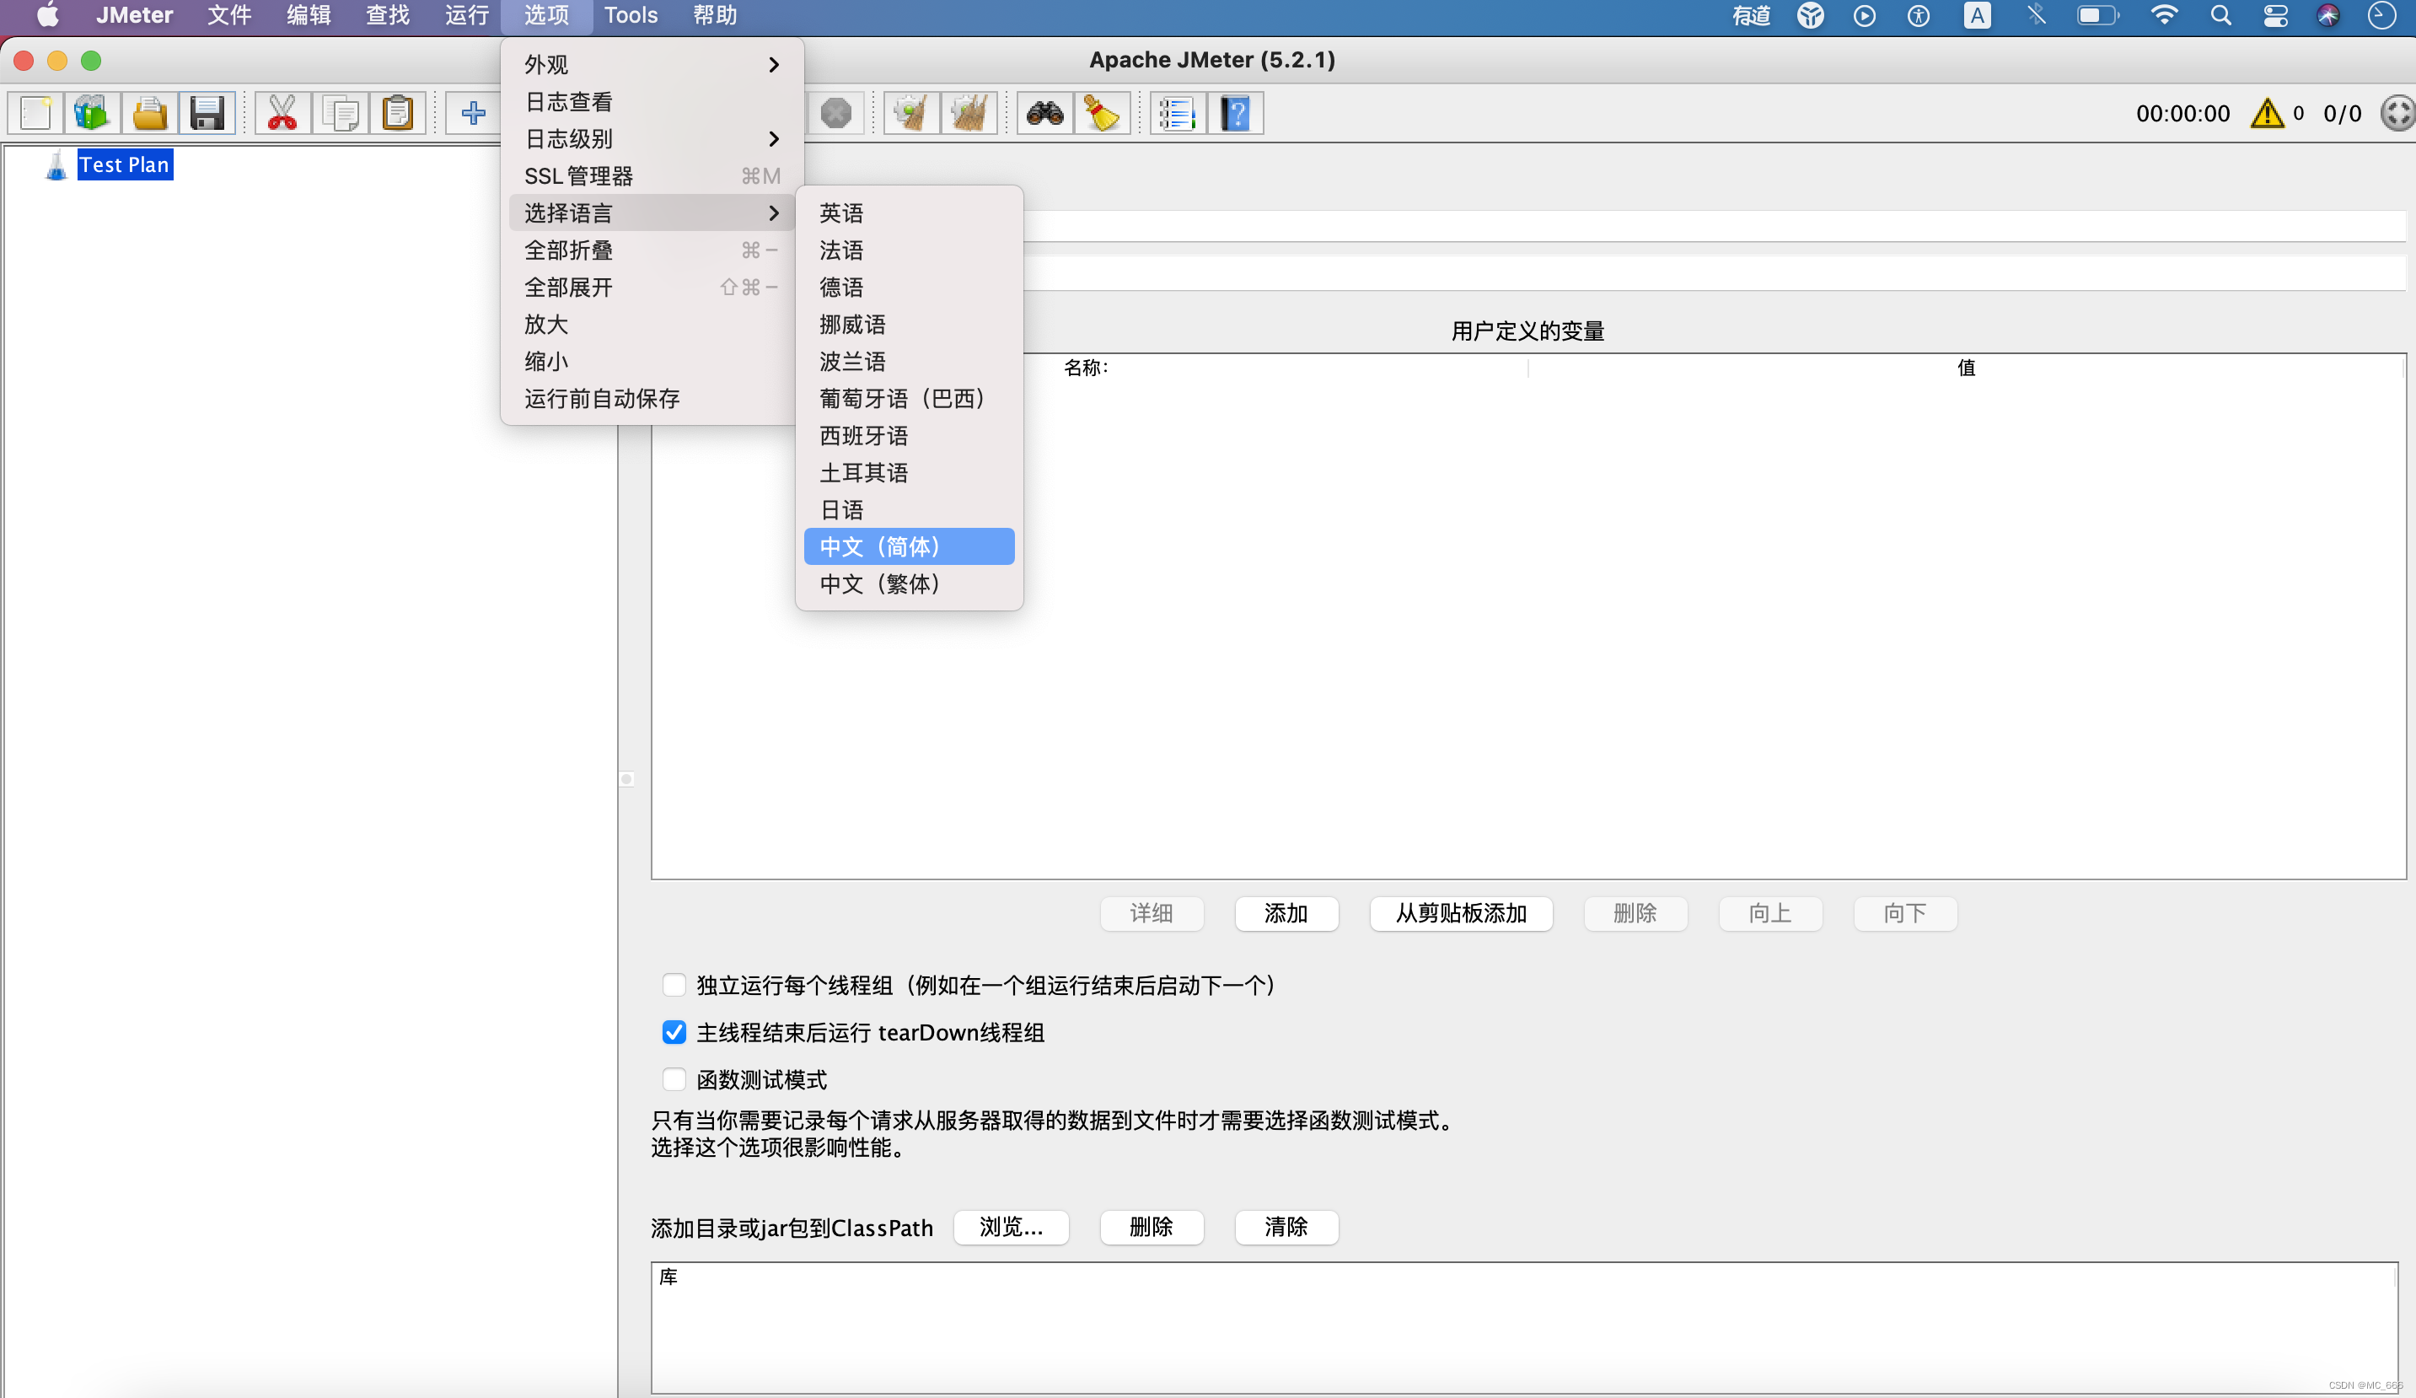This screenshot has width=2416, height=1398.
Task: Click the Clear broom with gear icon
Action: 910,113
